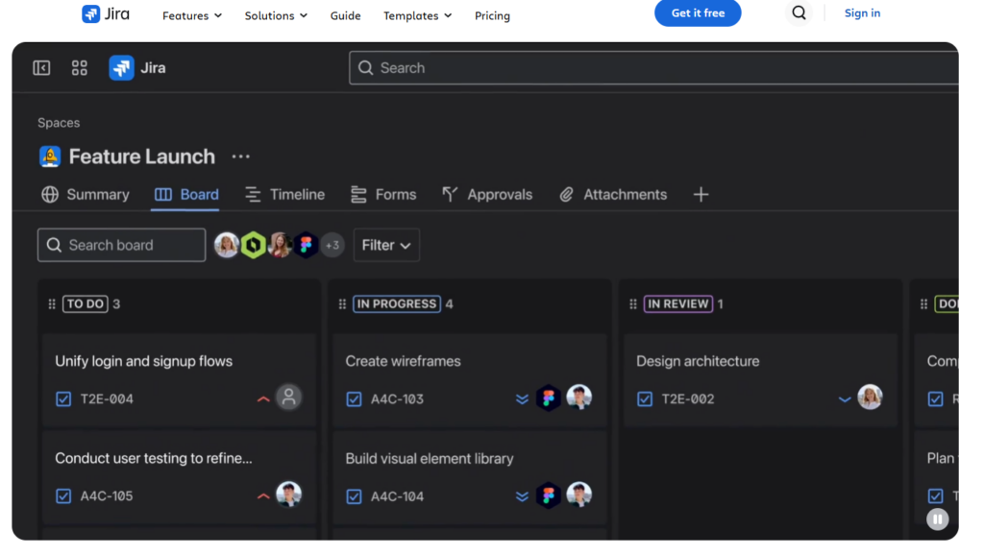The width and height of the screenshot is (984, 555).
Task: Click the Spaces breadcrumb
Action: 59,123
